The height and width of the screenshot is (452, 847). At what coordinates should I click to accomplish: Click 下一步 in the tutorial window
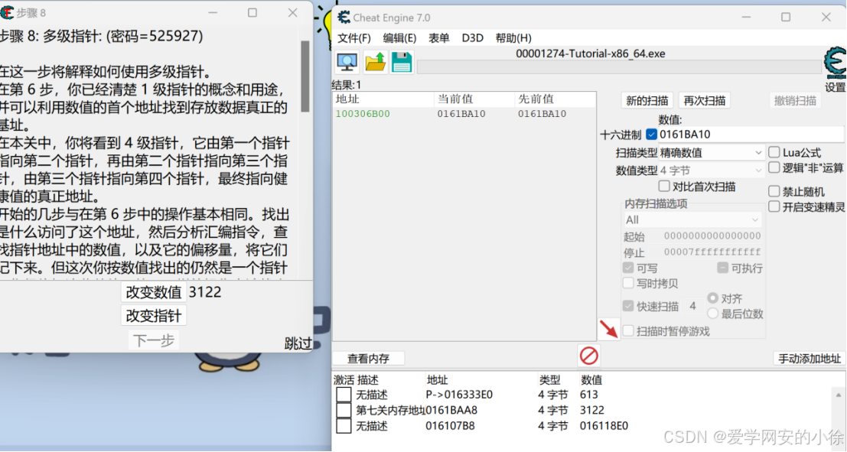point(154,340)
